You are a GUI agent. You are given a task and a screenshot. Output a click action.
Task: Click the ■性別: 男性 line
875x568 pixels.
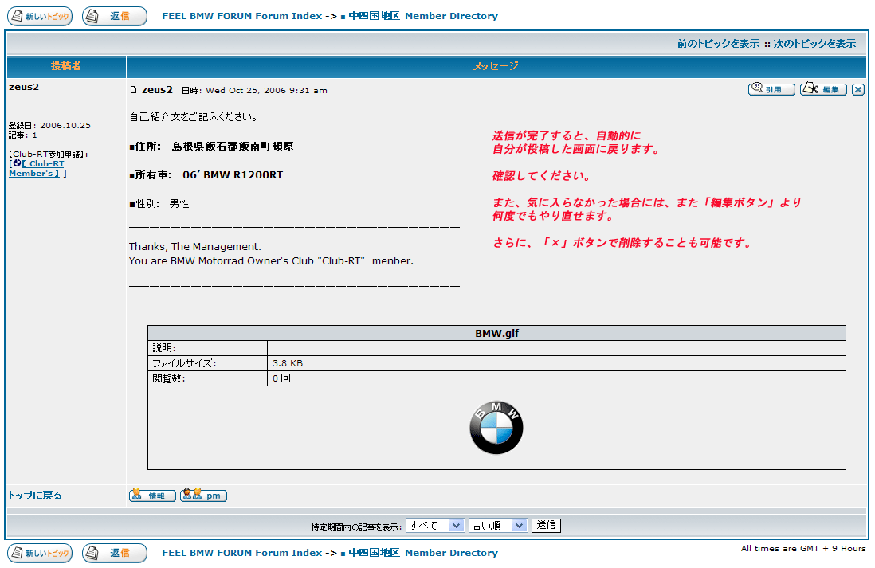(159, 204)
